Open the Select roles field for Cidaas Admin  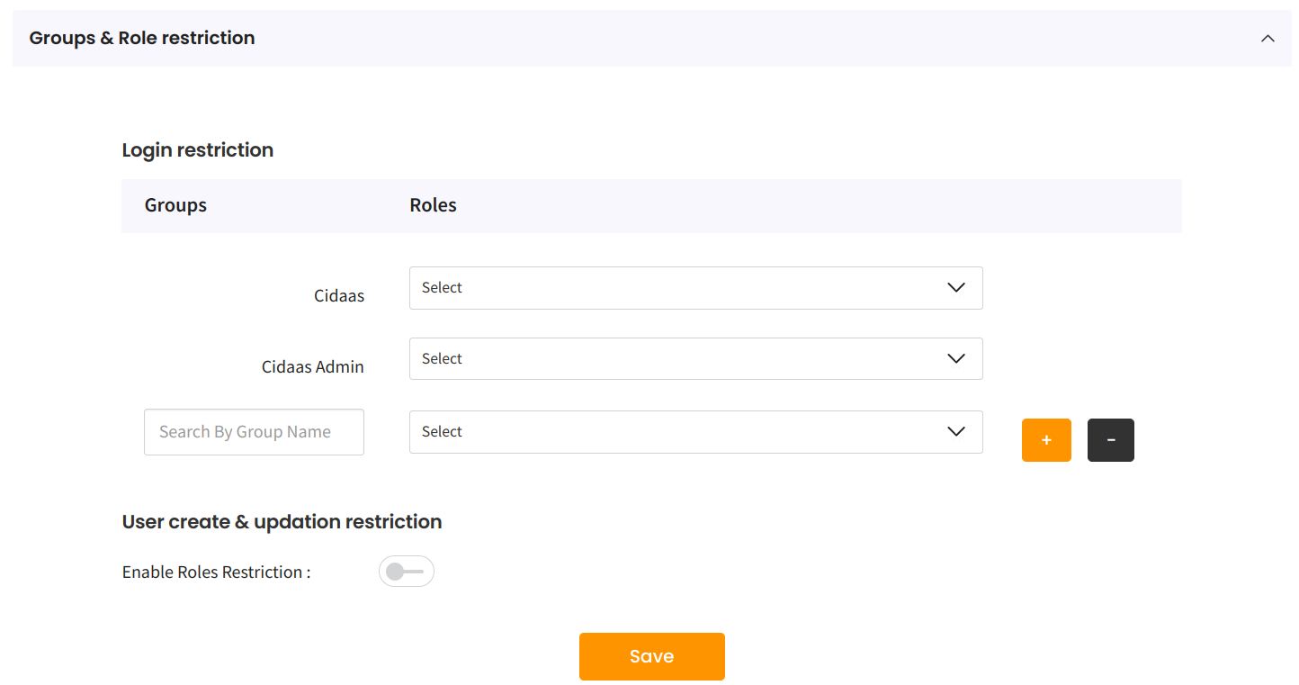[666, 359]
